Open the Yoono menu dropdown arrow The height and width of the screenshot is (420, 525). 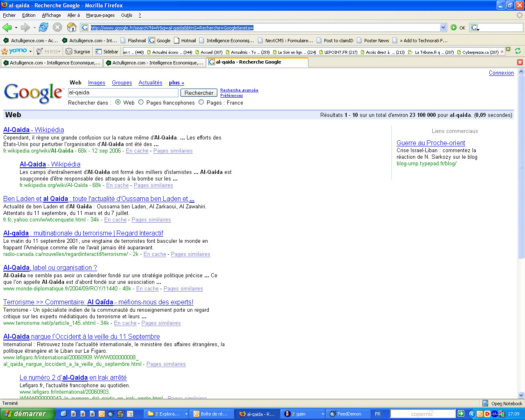point(31,51)
